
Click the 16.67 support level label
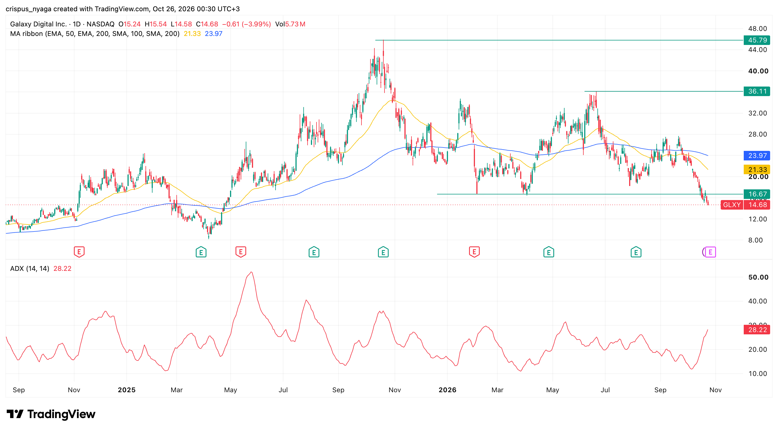[757, 194]
